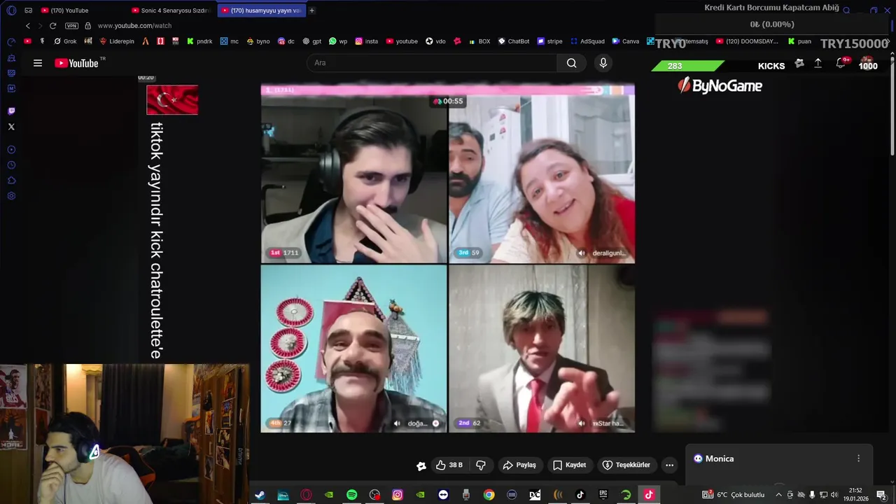
Task: Open the YouTube notifications bell
Action: 841,63
